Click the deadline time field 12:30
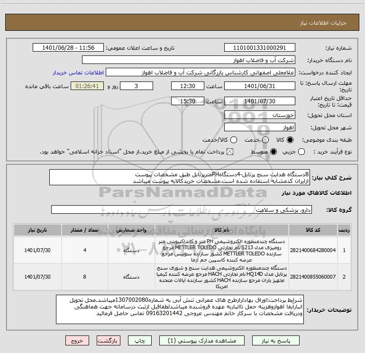 point(188,86)
